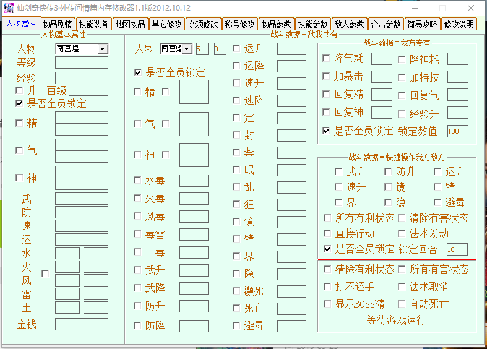
Task: Toggle the 乱 status checkbox
Action: pos(236,187)
